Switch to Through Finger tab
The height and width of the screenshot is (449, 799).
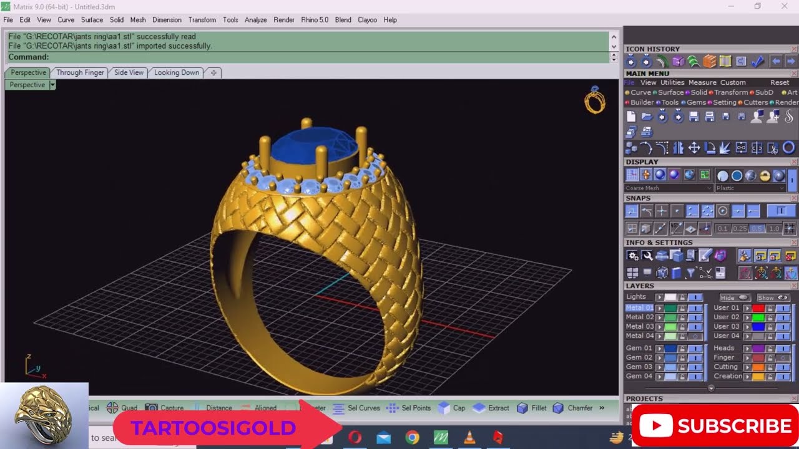click(x=80, y=72)
